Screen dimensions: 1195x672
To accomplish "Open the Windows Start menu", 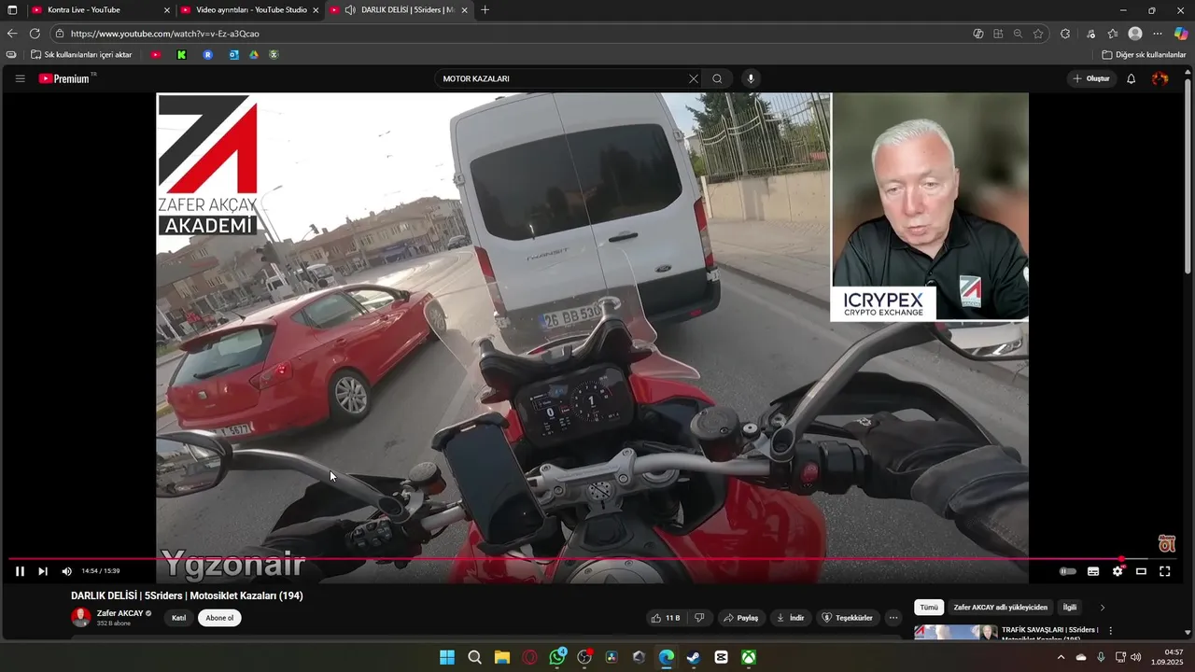I will pos(447,657).
